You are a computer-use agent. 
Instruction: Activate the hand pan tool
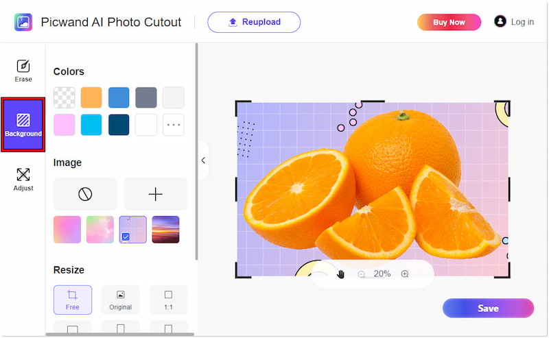(x=340, y=274)
